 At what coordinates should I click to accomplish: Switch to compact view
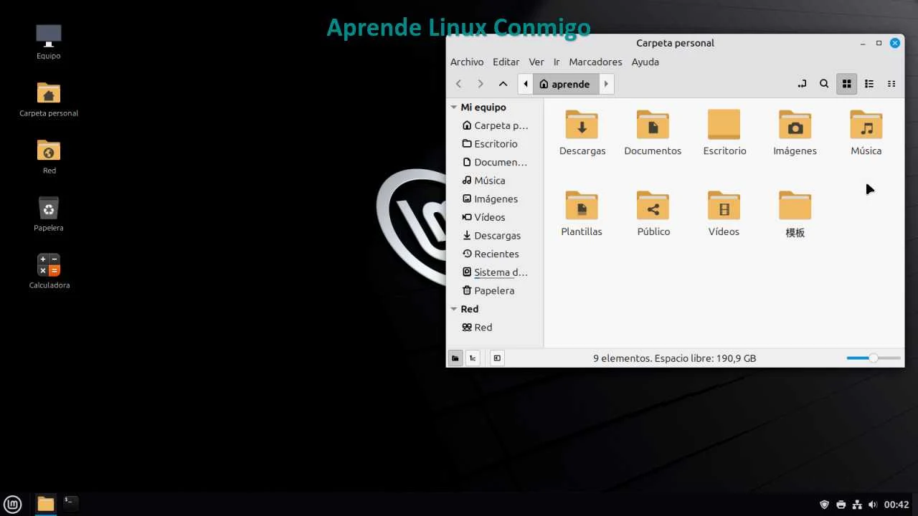point(891,84)
